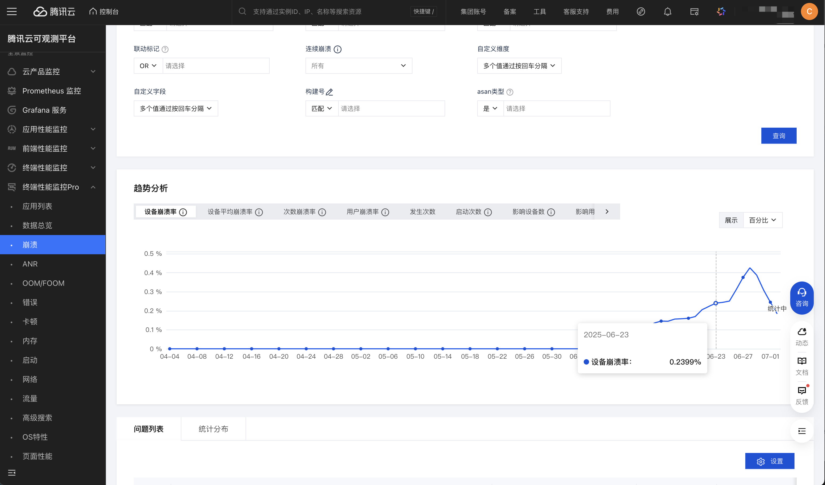825x485 pixels.
Task: Open the 连续崩溃 所有 dropdown
Action: [x=358, y=66]
